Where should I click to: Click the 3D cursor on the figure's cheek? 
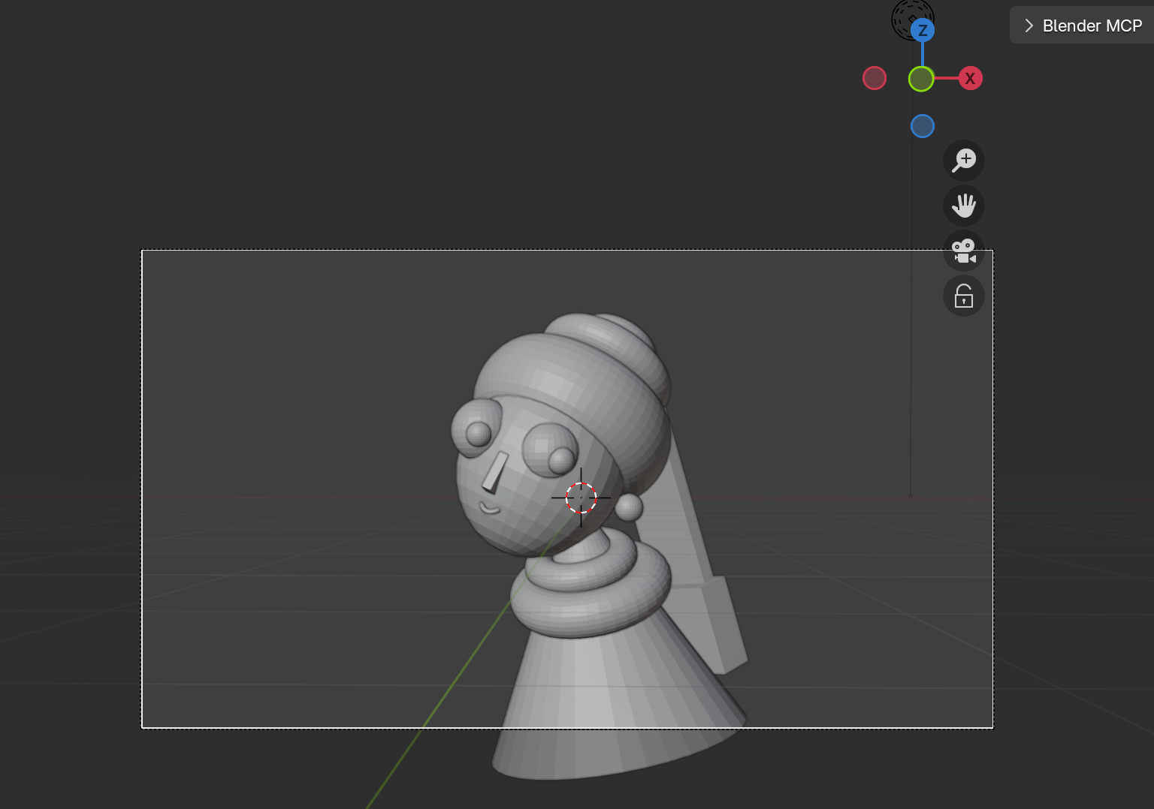point(582,497)
